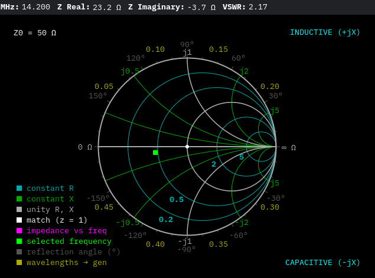375x278 pixels.
Task: Click the cyan '2' resistance circle label
Action: point(214,164)
